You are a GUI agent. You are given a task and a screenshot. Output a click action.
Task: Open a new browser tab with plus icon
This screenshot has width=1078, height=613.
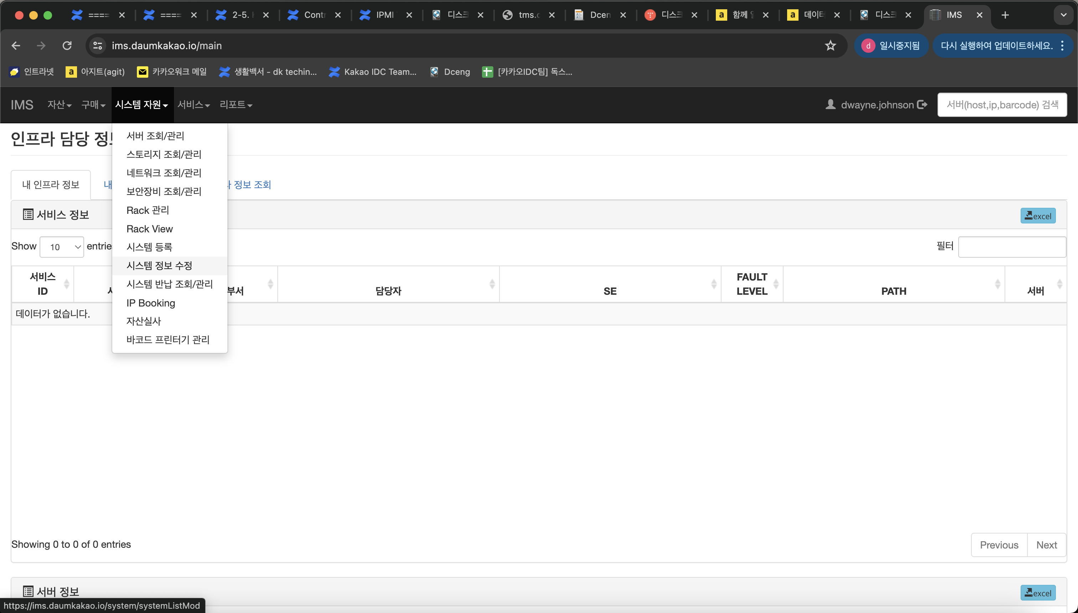point(1005,15)
